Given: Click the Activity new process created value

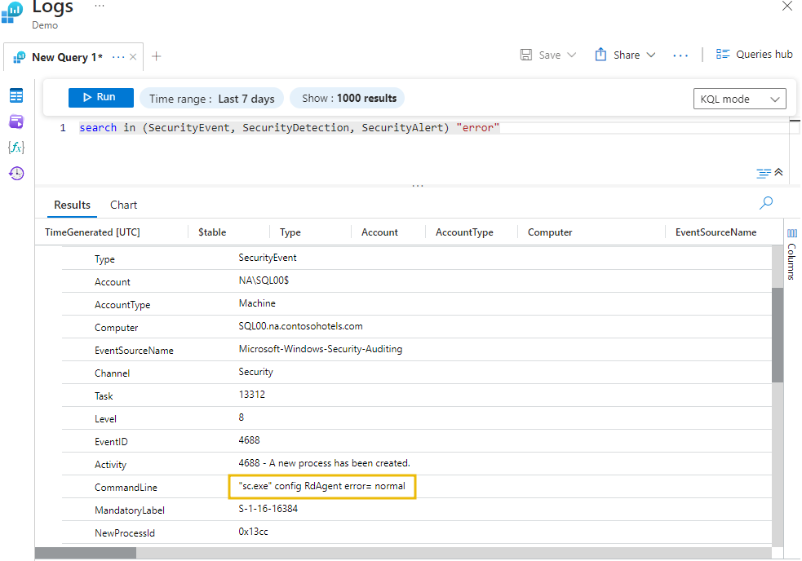Looking at the screenshot, I should coord(324,463).
